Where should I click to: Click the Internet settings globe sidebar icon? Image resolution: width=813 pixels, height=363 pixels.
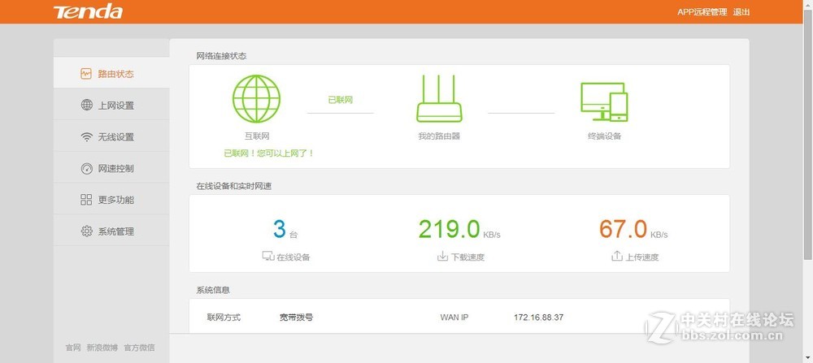pyautogui.click(x=86, y=106)
